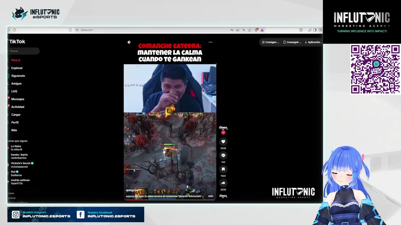Viewport: 401px width, 225px height.
Task: Click the search tabs icon in toolbar
Action: 301,30
